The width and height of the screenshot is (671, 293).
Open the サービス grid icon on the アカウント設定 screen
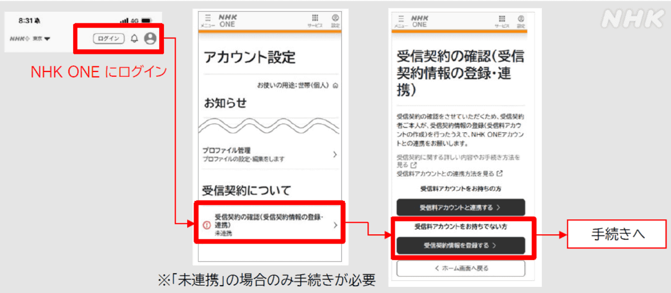[315, 20]
